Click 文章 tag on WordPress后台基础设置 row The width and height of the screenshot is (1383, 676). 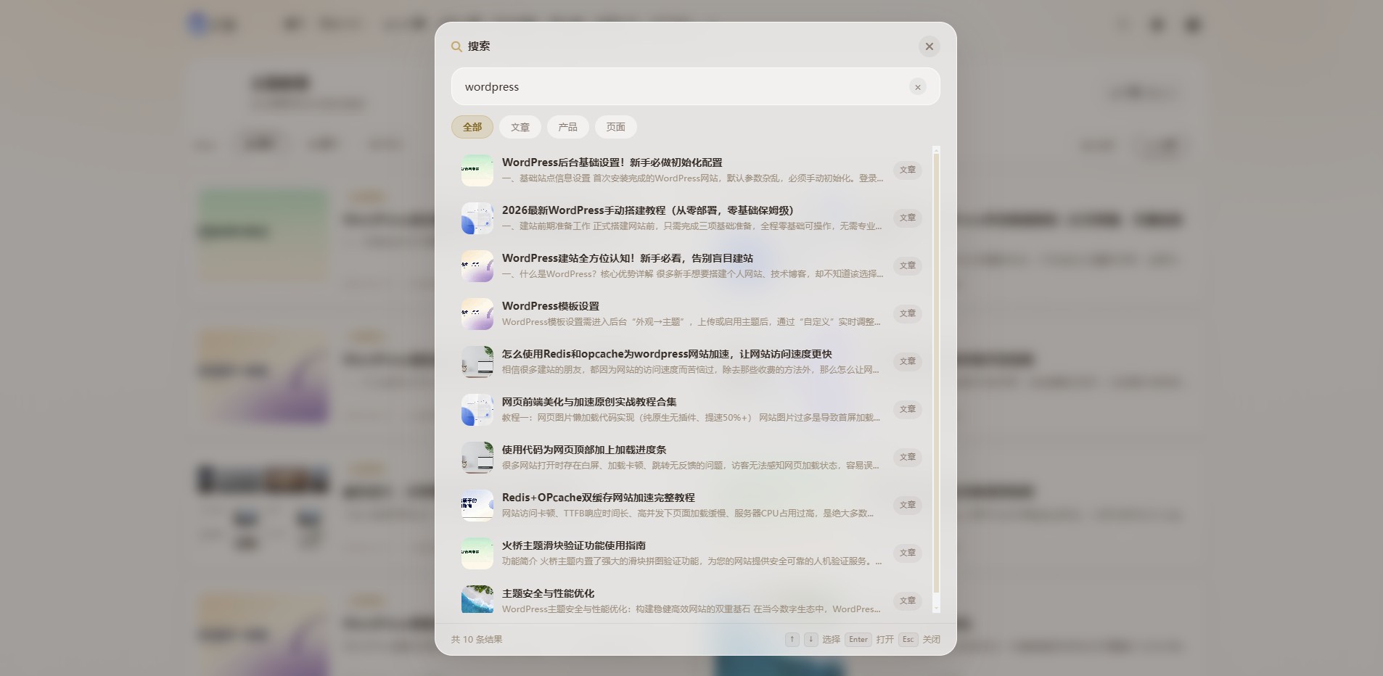click(x=908, y=170)
